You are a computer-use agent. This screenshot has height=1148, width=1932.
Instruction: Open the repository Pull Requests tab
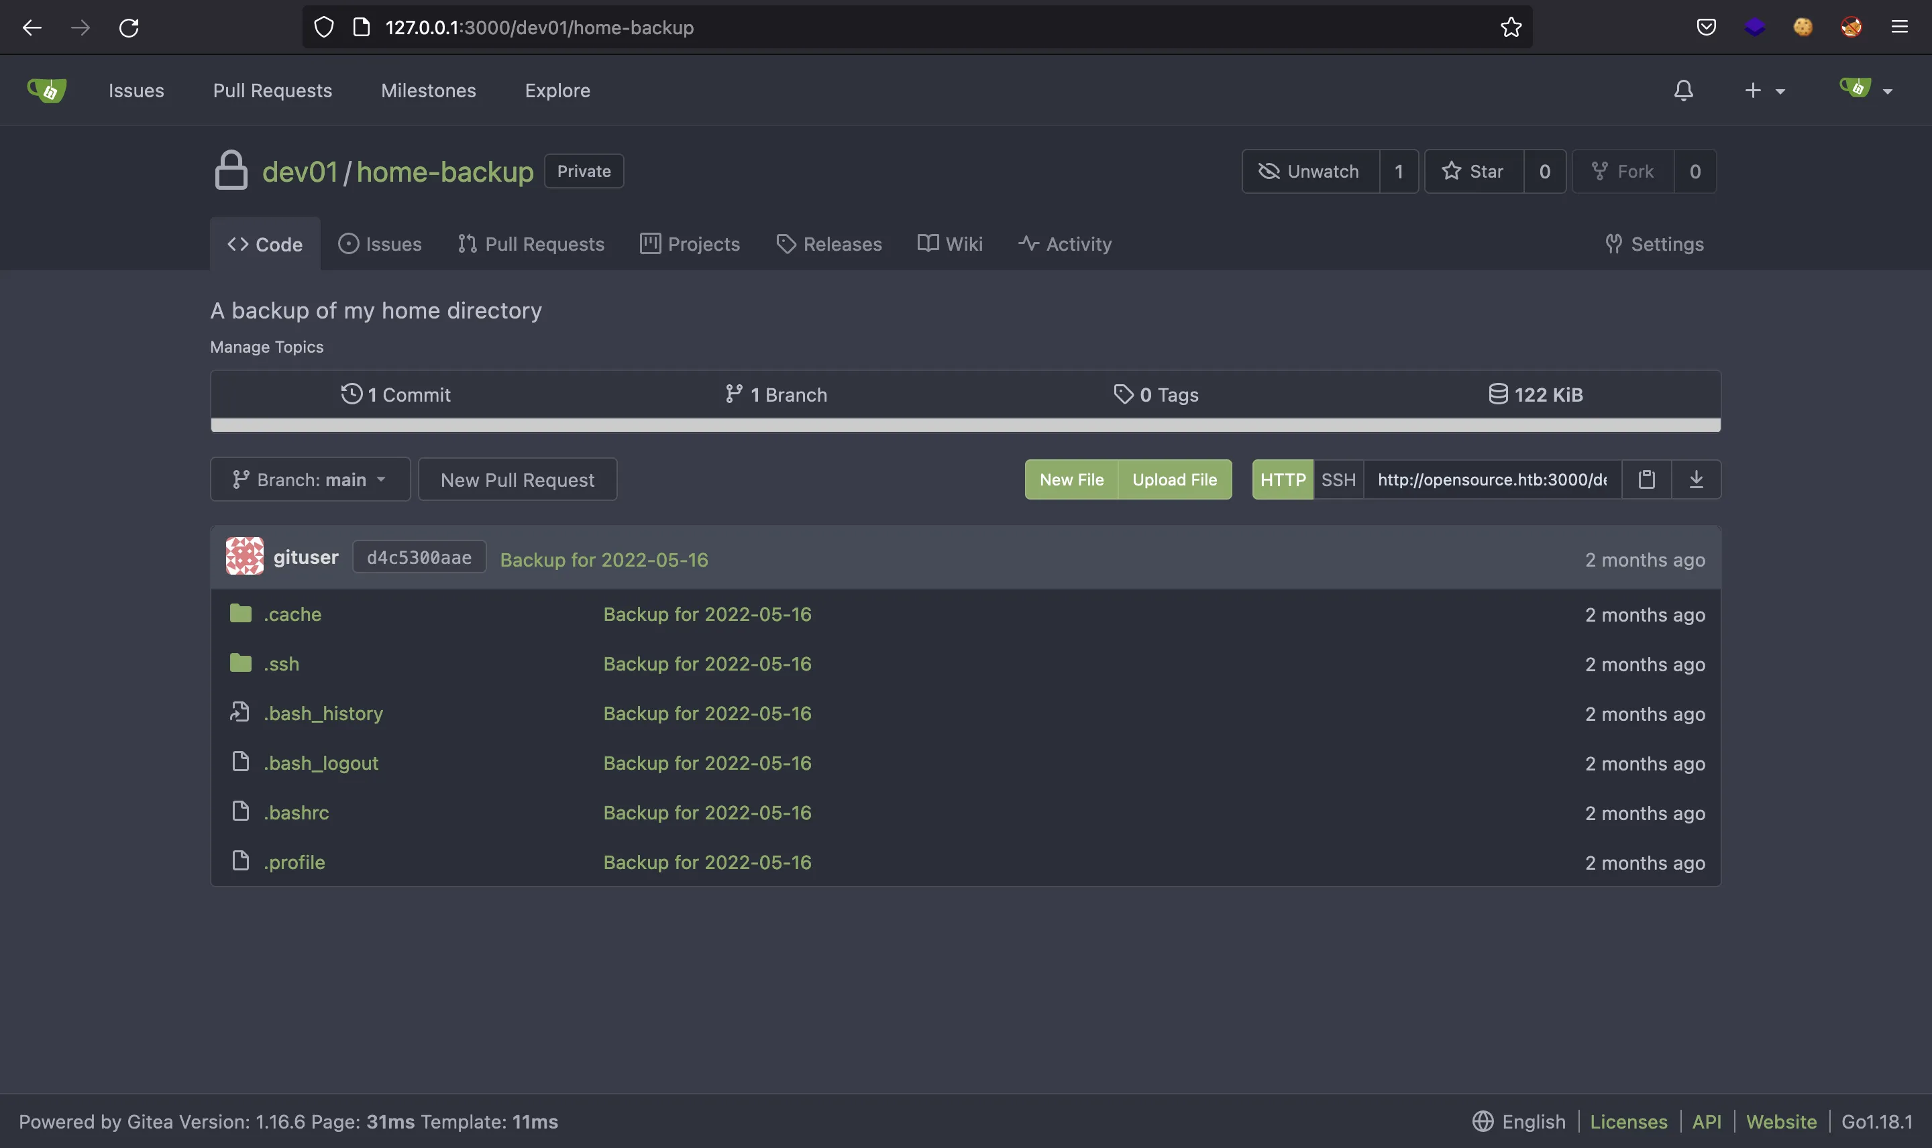[531, 243]
